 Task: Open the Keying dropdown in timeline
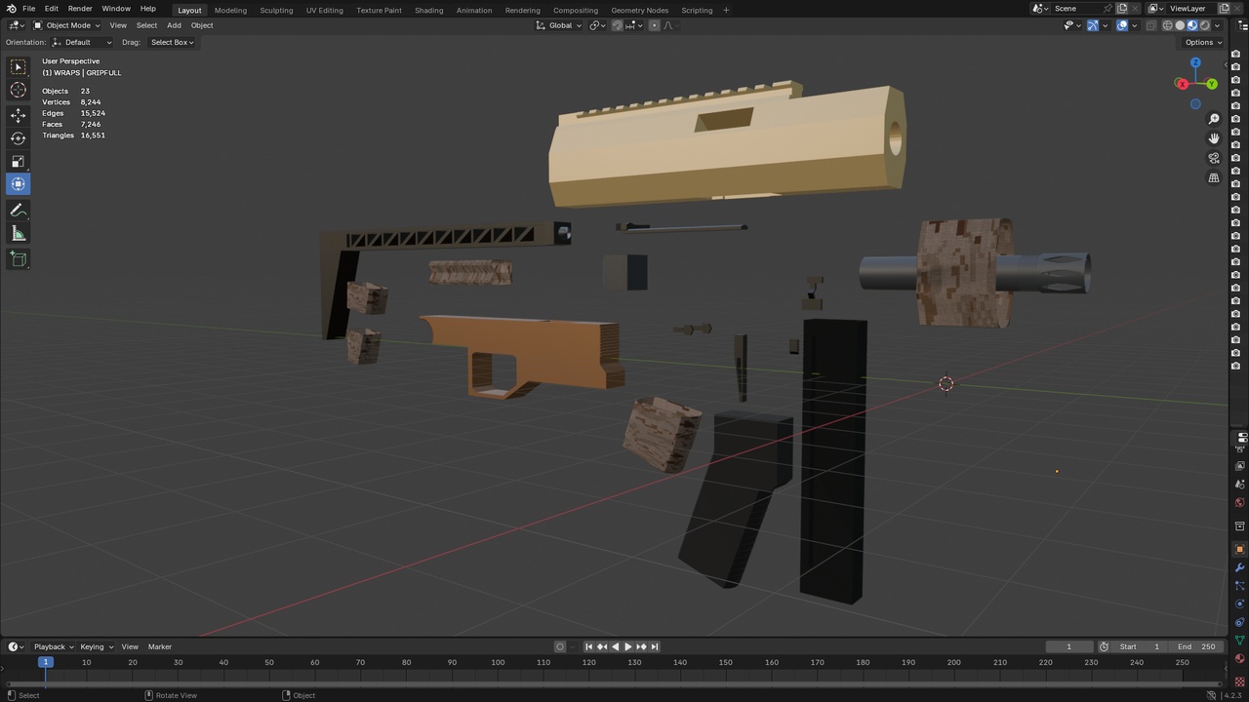click(x=97, y=646)
